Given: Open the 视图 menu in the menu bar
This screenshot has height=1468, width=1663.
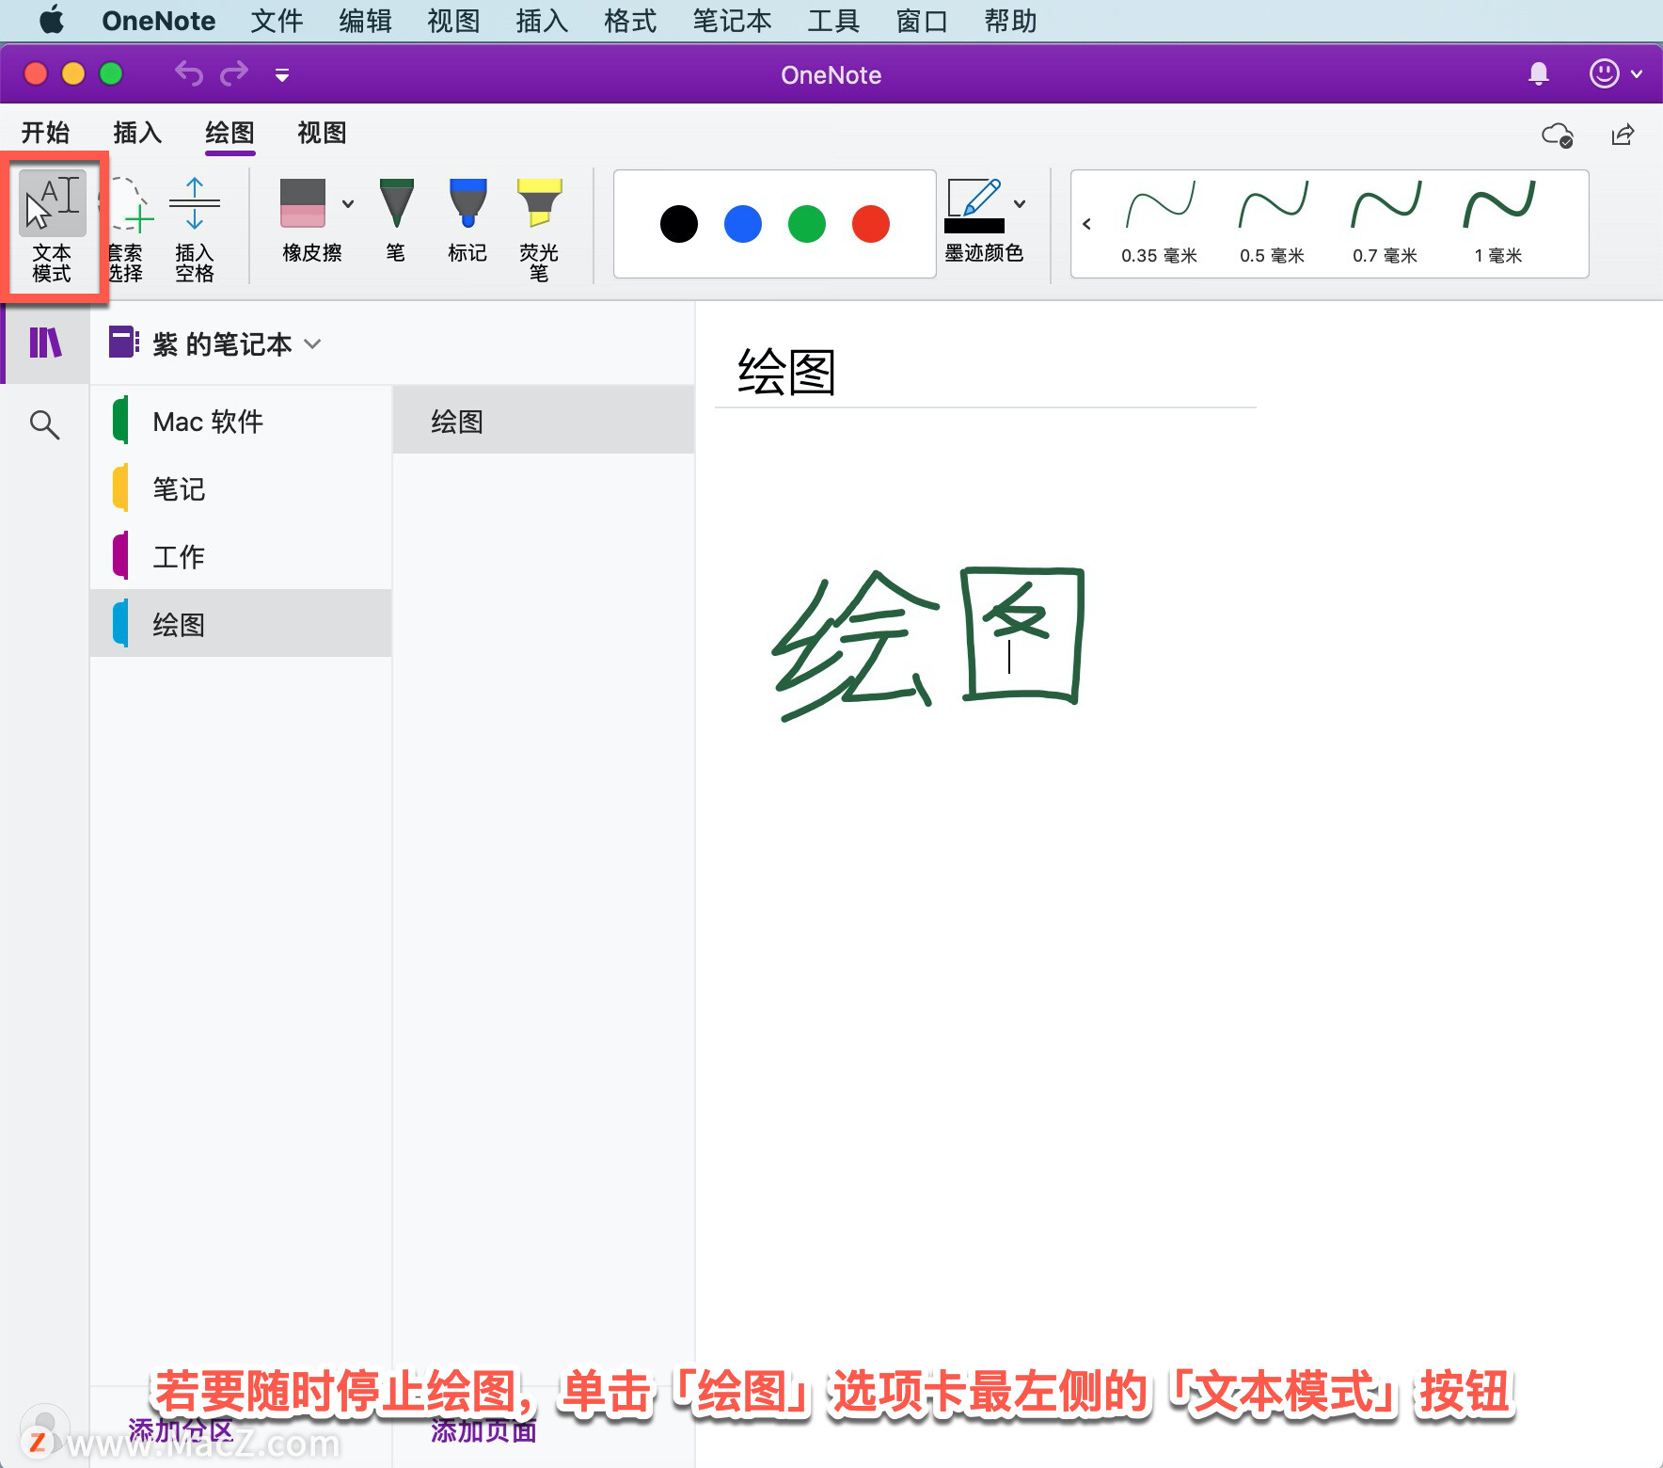Looking at the screenshot, I should 453,21.
